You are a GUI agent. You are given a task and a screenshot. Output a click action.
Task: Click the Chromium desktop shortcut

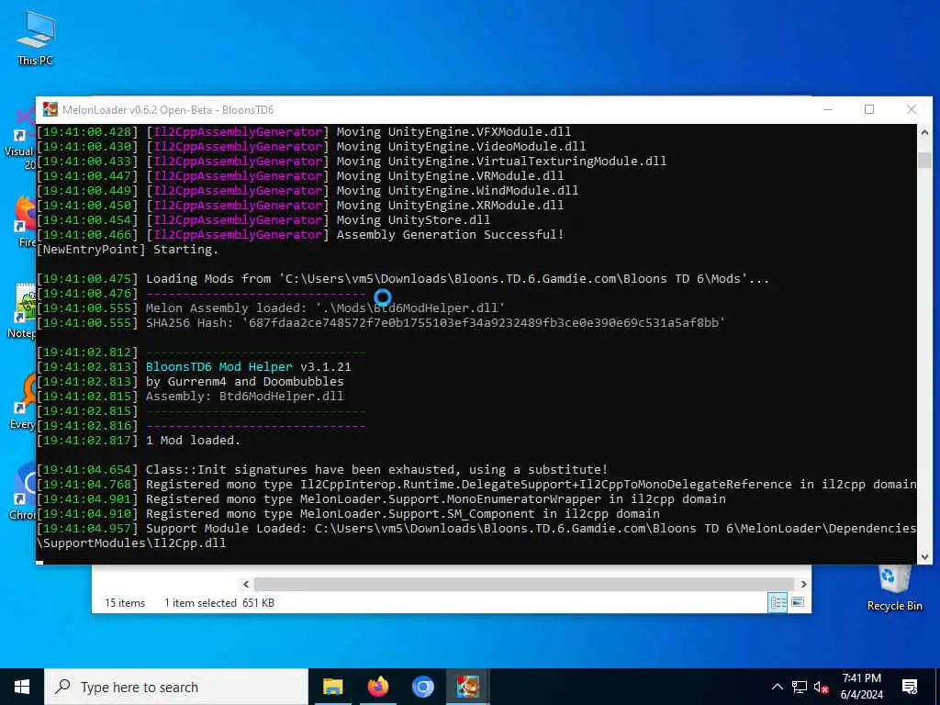coord(24,490)
